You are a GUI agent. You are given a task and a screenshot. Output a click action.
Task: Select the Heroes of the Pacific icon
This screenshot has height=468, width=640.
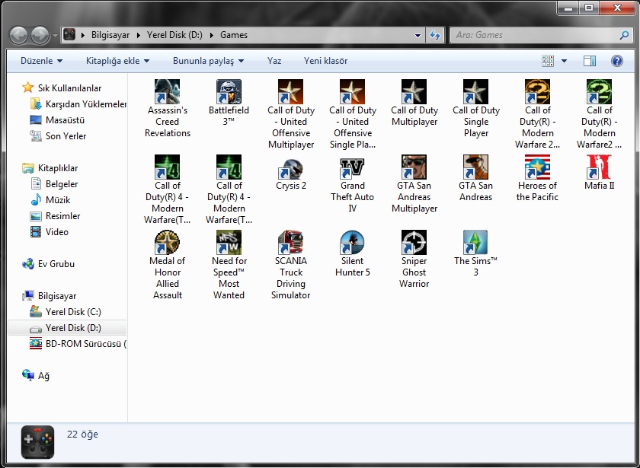tap(537, 167)
